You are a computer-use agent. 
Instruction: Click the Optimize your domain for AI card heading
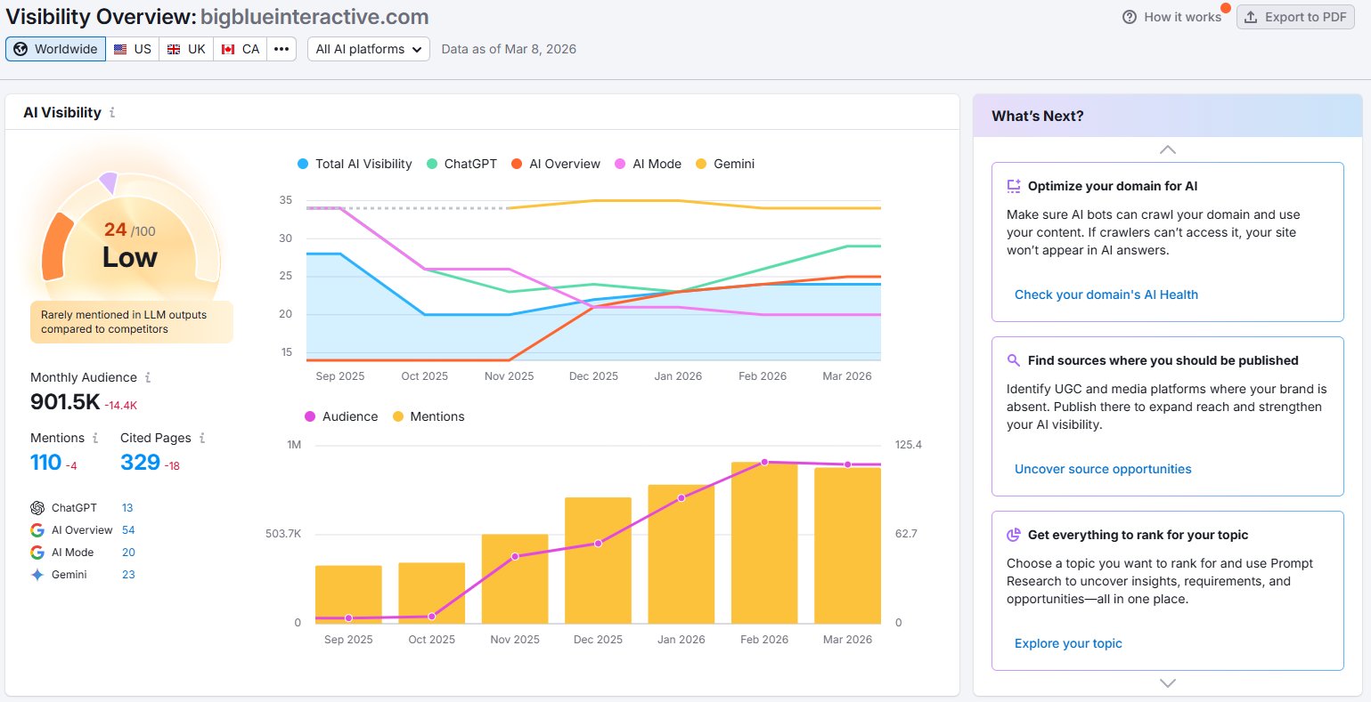1113,186
